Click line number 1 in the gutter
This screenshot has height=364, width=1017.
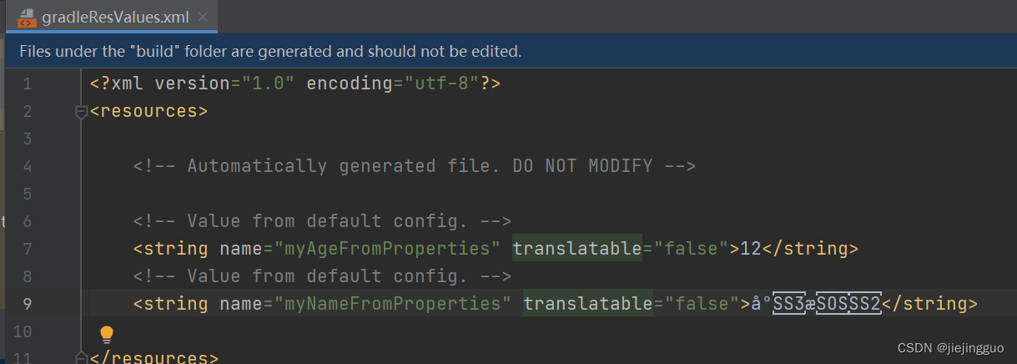coord(26,83)
